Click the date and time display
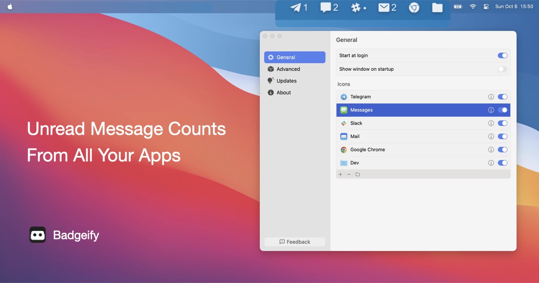 pos(514,7)
